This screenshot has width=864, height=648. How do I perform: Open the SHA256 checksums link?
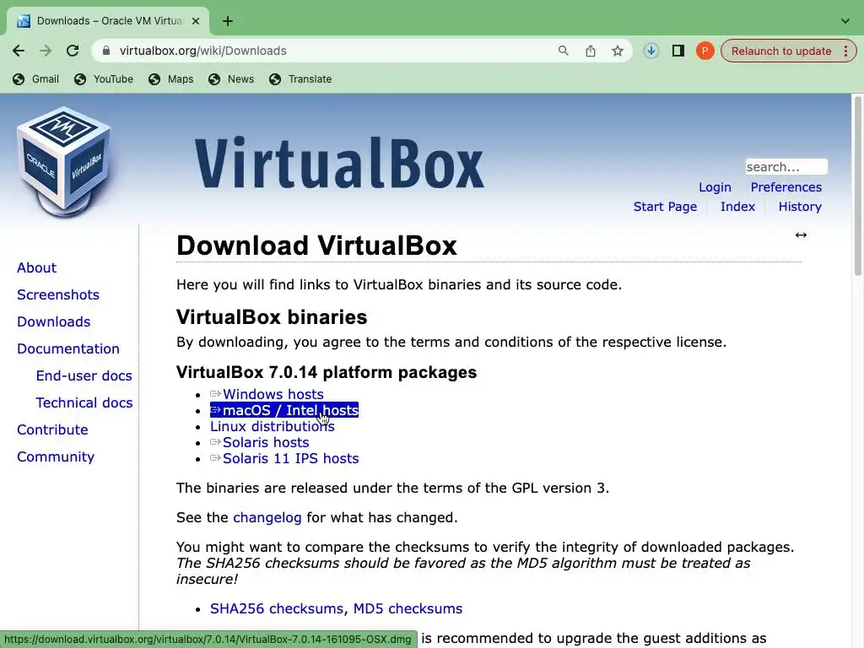276,608
